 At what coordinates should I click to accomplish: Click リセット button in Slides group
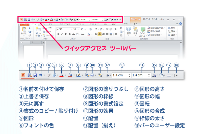tap(47, 32)
